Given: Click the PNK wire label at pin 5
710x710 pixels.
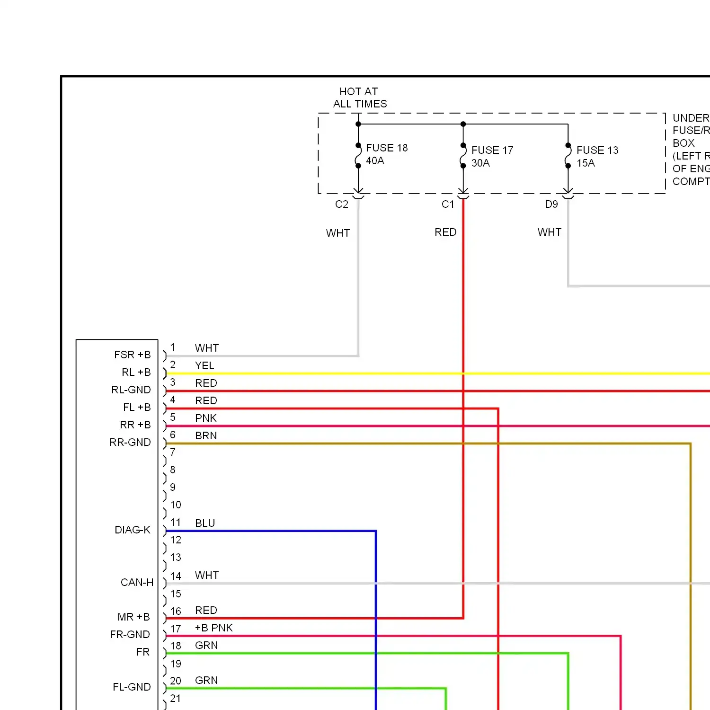Looking at the screenshot, I should (x=206, y=418).
